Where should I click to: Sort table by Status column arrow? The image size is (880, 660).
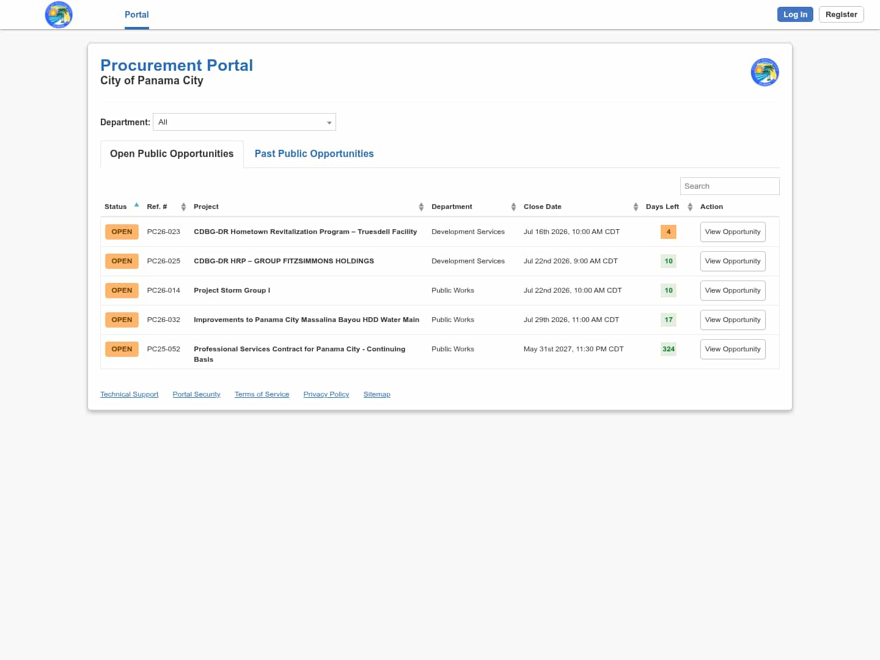[x=136, y=205]
